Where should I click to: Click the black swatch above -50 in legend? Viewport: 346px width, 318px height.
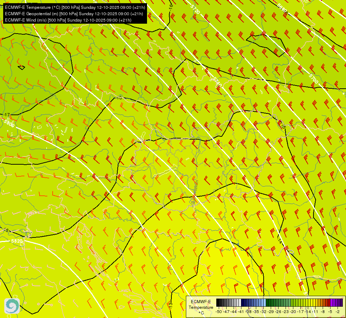tap(218, 302)
